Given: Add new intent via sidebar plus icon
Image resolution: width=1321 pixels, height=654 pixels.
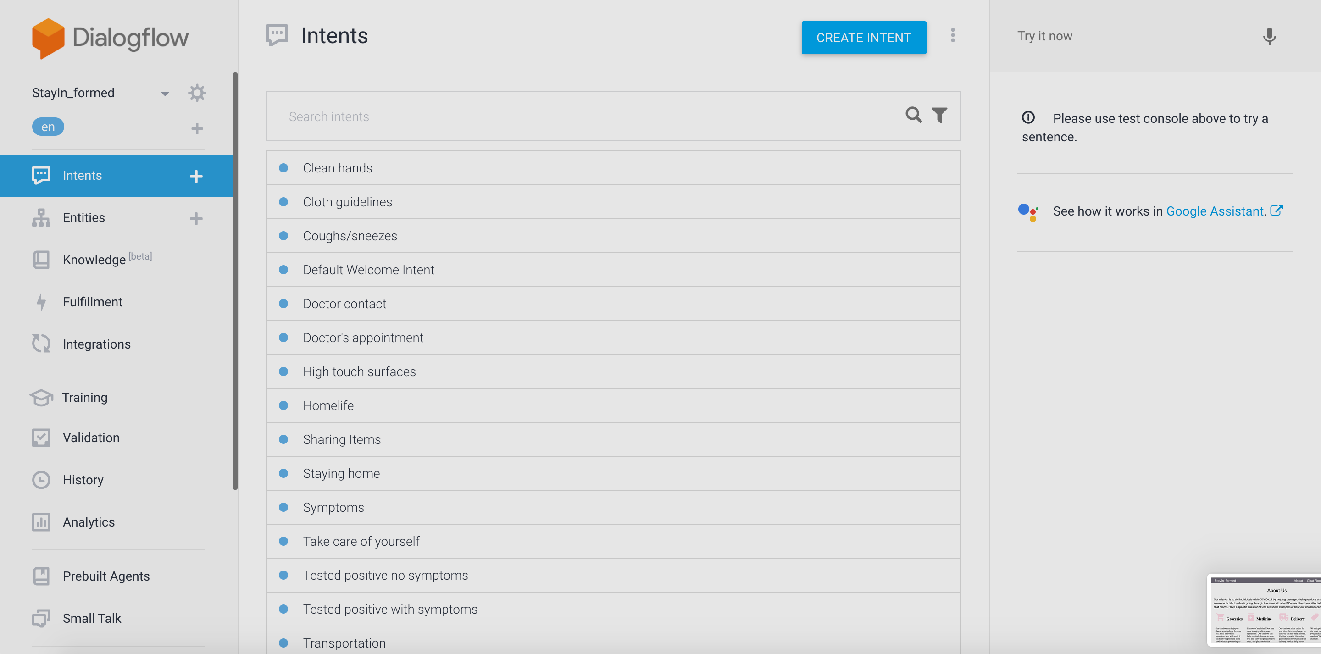Looking at the screenshot, I should pyautogui.click(x=196, y=177).
